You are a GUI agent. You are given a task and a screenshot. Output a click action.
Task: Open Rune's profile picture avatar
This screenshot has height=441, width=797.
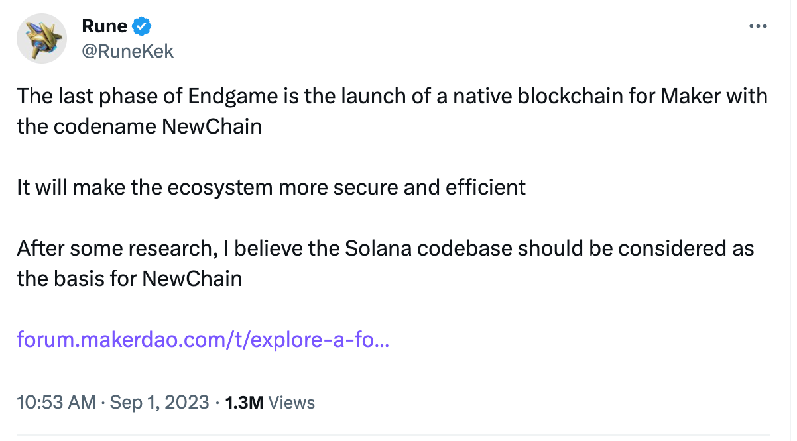pos(41,38)
